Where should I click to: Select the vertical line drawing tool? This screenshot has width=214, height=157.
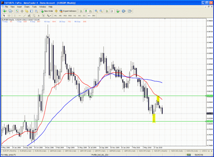(15, 16)
